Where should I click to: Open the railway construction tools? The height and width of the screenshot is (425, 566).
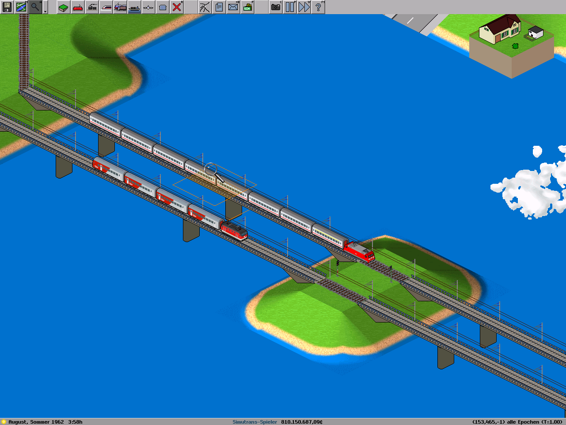click(x=78, y=7)
